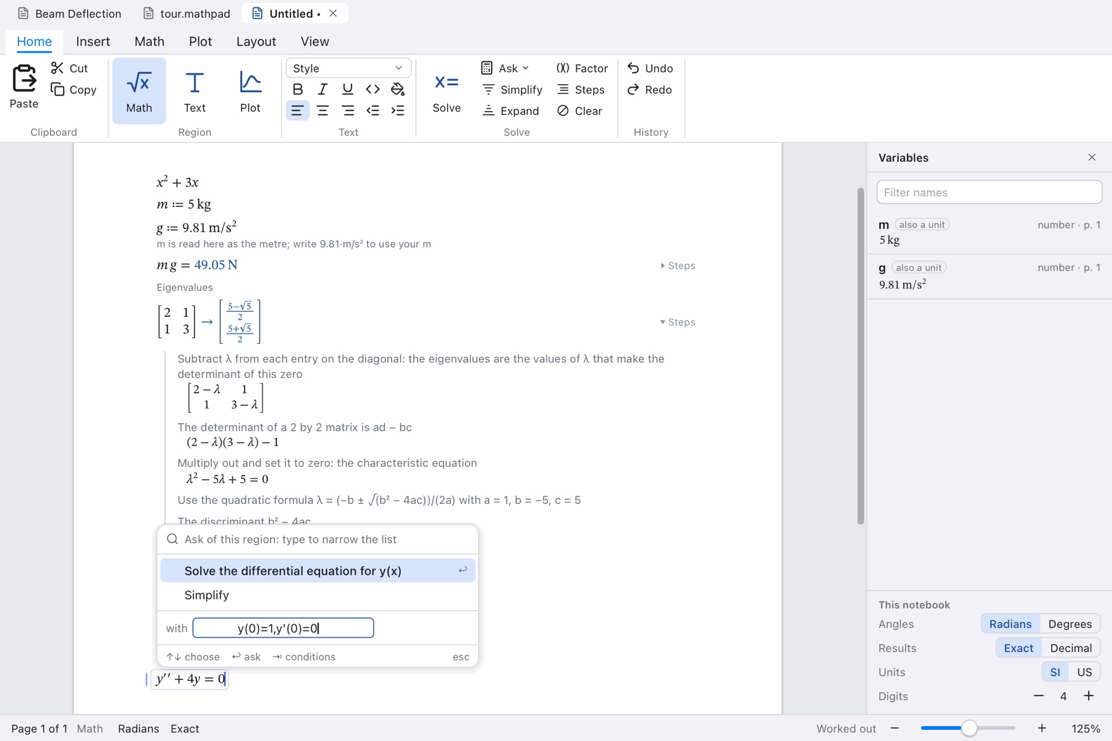Select Degrees angle mode

[1070, 624]
